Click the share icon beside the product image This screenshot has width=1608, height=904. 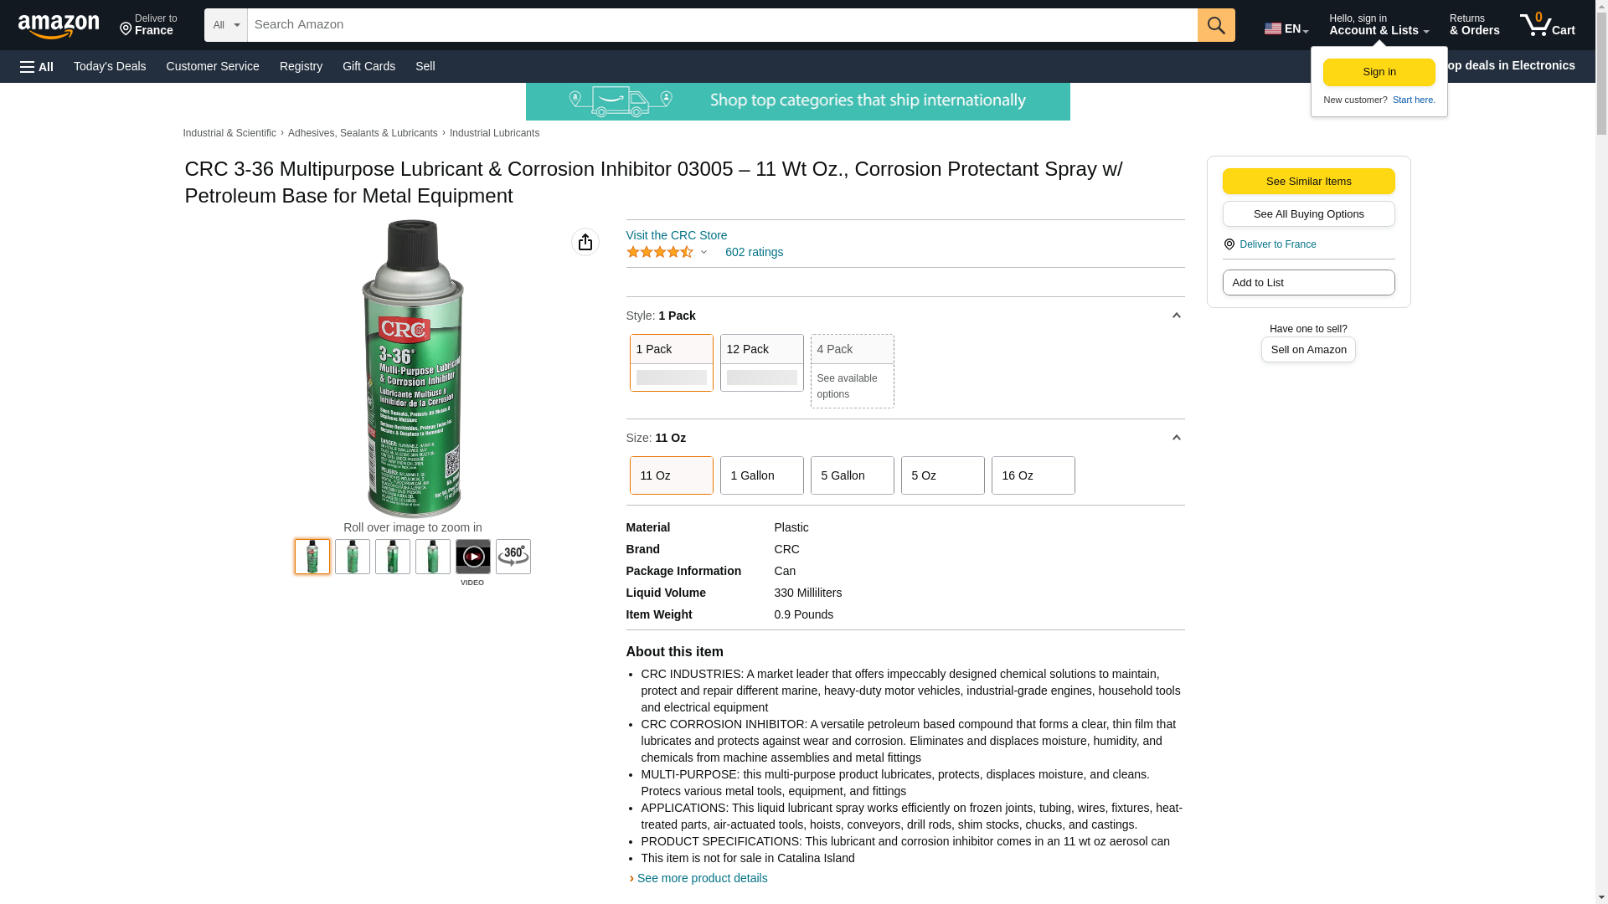585,242
